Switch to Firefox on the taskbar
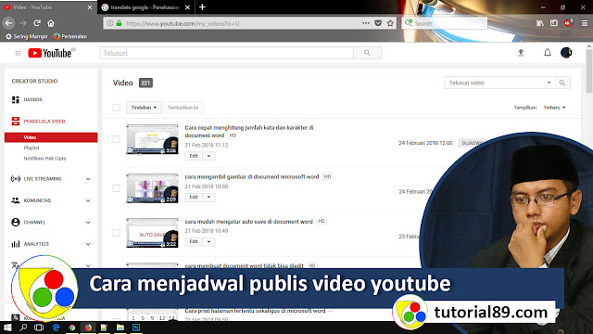593x334 pixels. [x=88, y=328]
